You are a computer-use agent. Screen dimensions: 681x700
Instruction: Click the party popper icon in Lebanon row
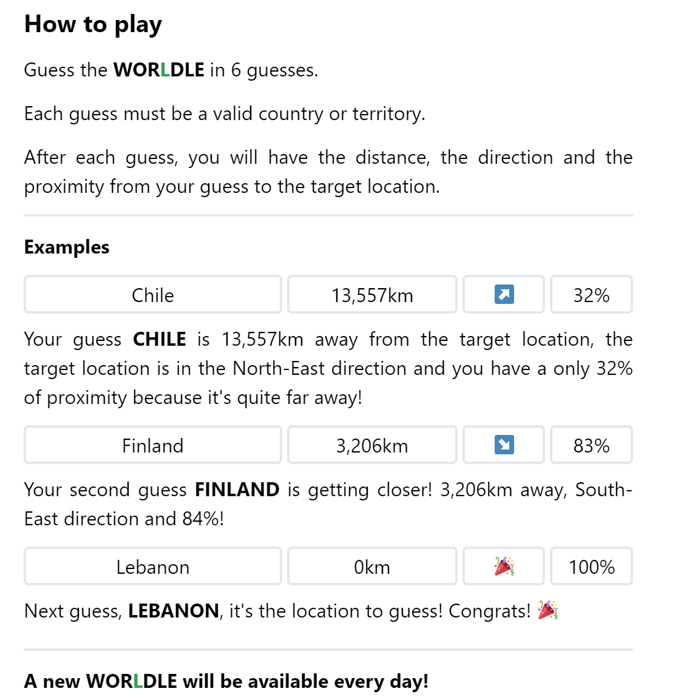(x=504, y=567)
